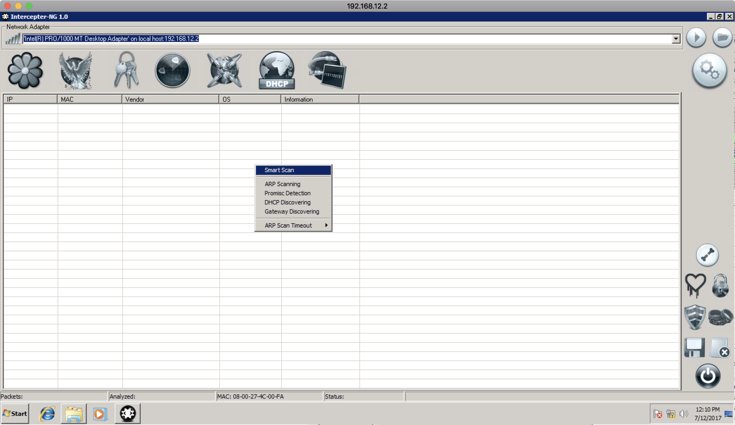This screenshot has width=735, height=425.
Task: Click the network tray icon
Action: click(671, 414)
